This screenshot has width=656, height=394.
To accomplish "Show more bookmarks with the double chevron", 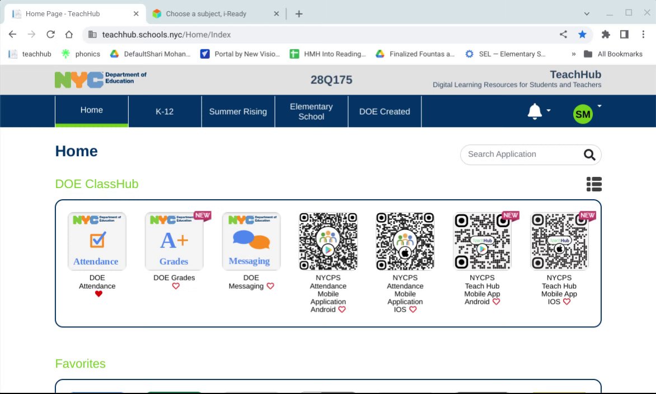I will pyautogui.click(x=574, y=54).
